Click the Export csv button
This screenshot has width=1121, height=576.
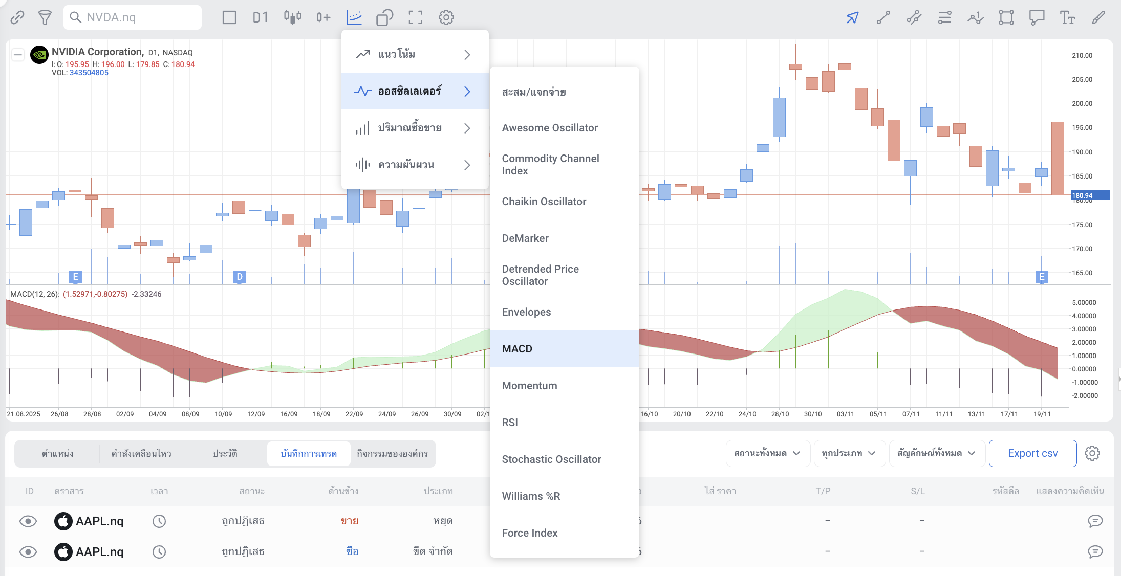point(1032,453)
